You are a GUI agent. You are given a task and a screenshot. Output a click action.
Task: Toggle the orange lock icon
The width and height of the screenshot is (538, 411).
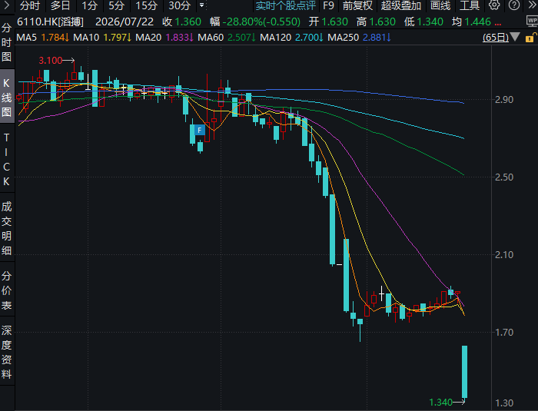530,38
